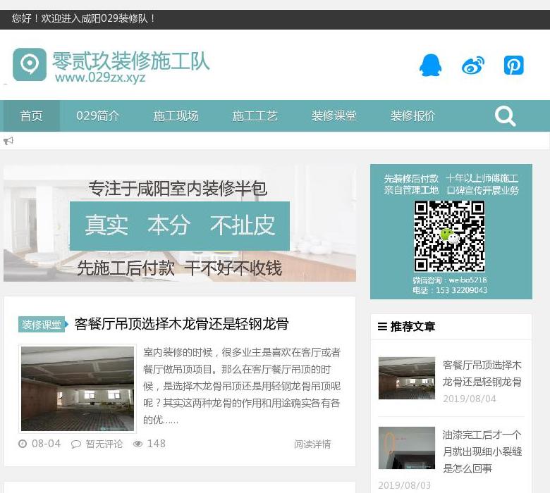
Task: Click the 阅读详情 read more link
Action: [x=312, y=444]
